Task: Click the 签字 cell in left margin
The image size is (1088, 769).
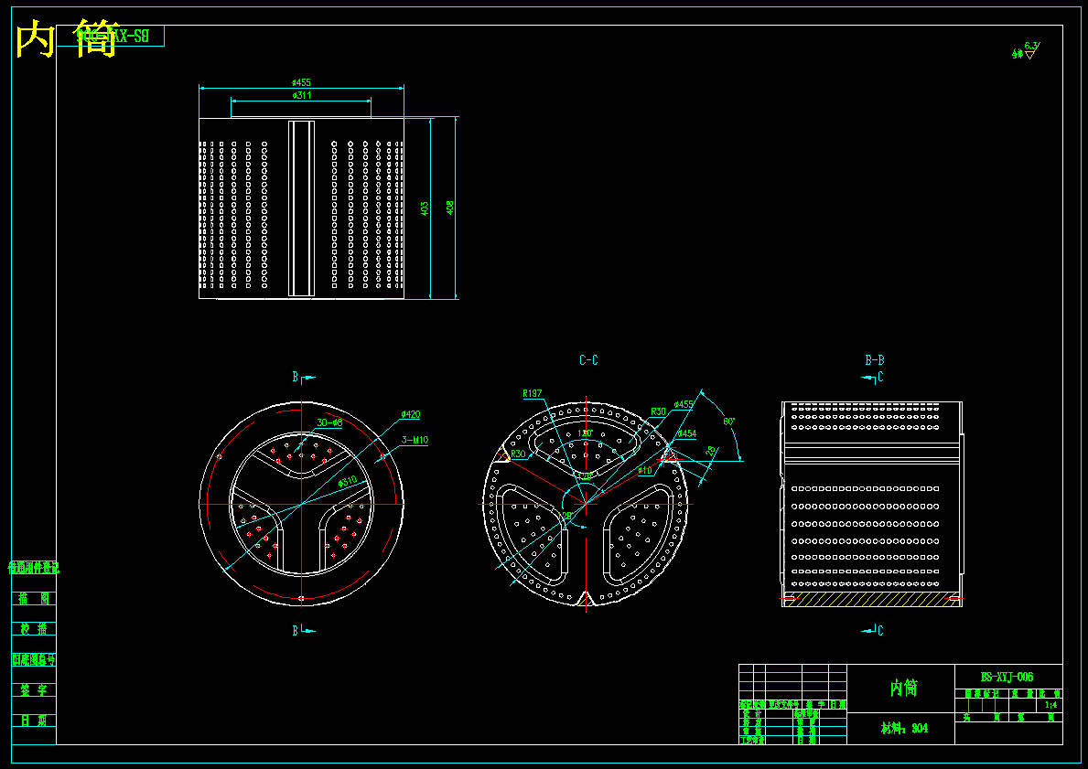Action: click(33, 689)
